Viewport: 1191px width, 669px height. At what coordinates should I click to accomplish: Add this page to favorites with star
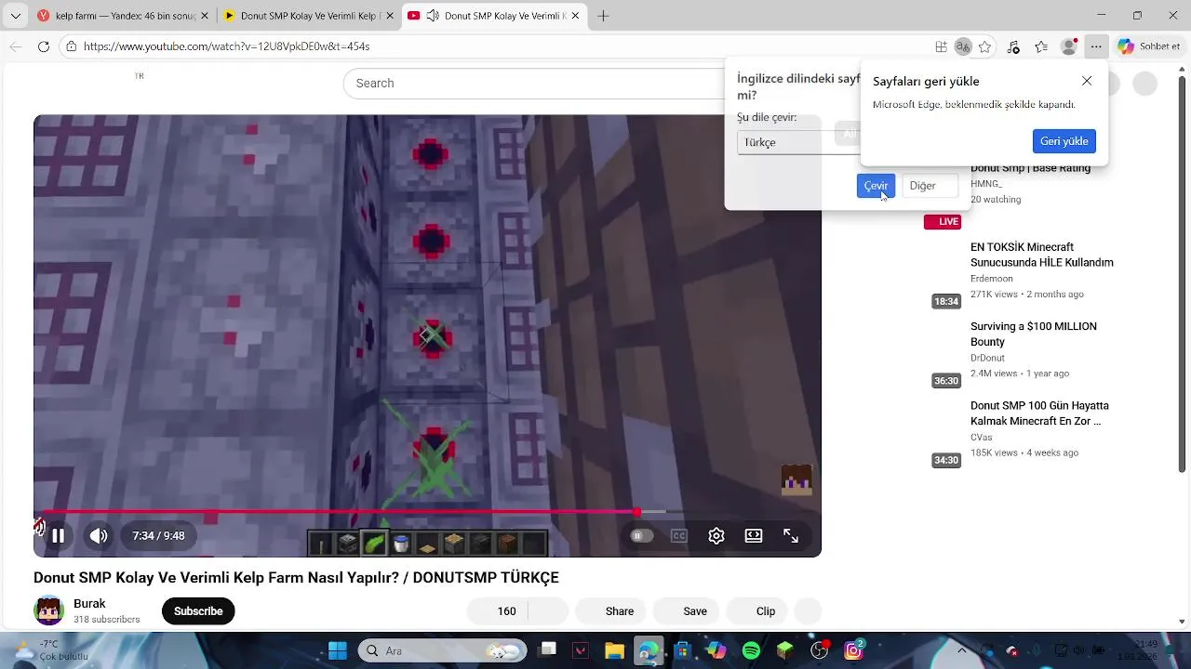(985, 46)
